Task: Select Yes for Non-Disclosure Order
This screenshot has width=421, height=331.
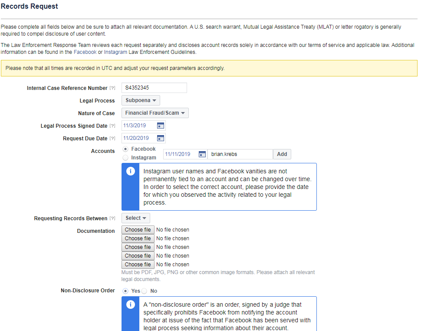Action: point(126,291)
